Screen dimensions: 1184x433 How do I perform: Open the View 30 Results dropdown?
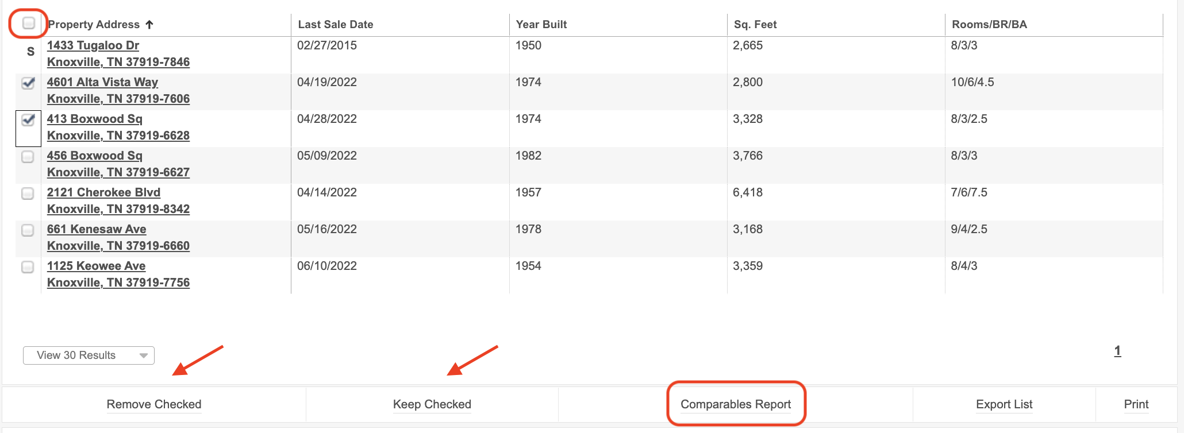pos(89,355)
